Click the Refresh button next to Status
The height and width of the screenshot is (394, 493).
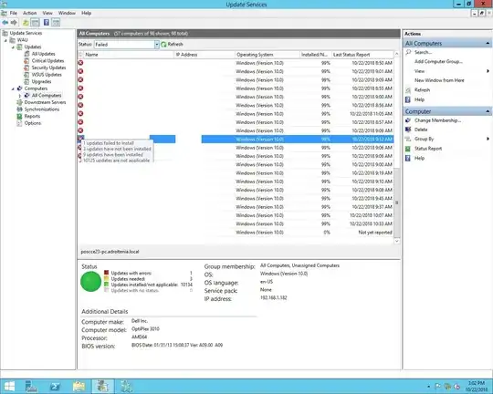click(172, 45)
